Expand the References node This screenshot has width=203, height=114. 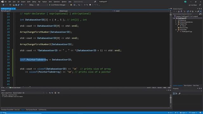coord(176,20)
